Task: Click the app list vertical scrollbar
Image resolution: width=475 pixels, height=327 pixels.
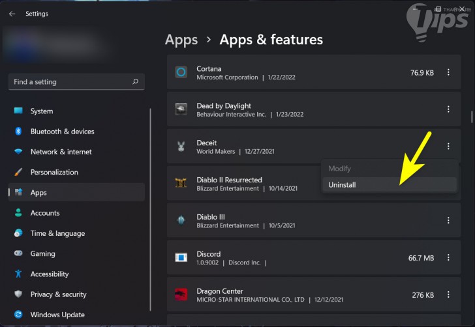Action: (472, 117)
